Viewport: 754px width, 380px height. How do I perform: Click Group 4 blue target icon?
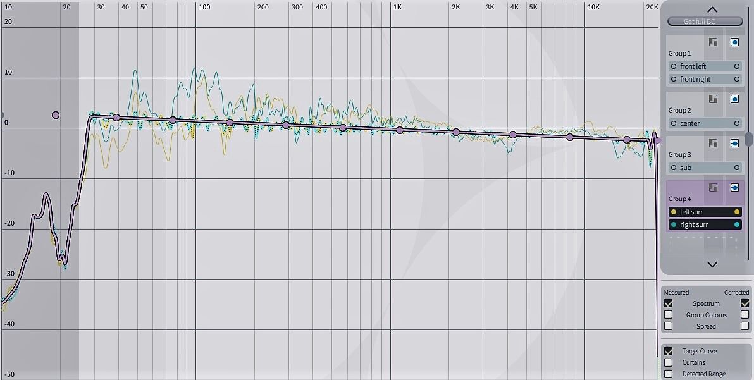735,187
